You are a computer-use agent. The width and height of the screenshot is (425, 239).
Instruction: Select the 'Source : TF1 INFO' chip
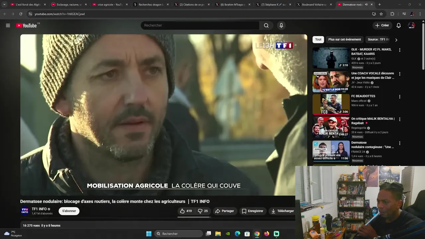pyautogui.click(x=378, y=40)
